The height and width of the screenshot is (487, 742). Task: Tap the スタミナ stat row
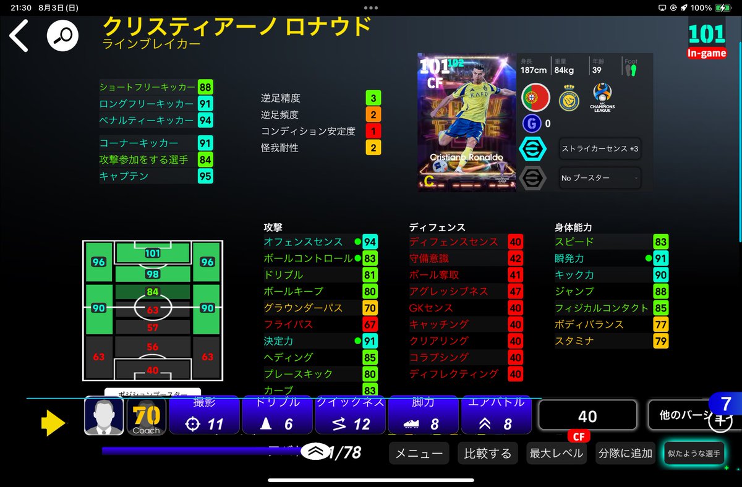click(x=612, y=341)
